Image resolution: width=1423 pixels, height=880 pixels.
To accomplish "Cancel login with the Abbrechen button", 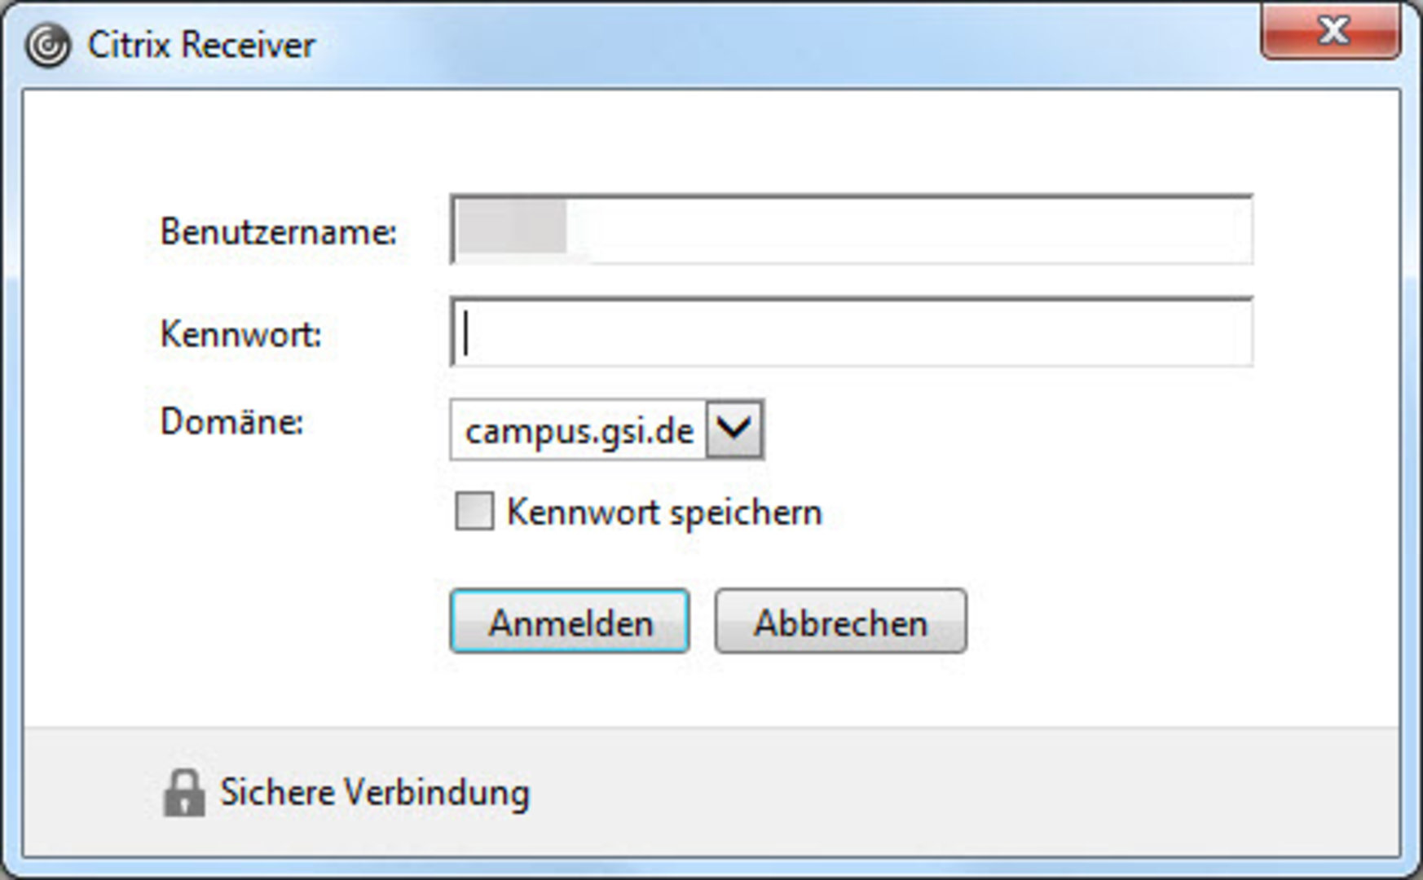I will (x=840, y=622).
